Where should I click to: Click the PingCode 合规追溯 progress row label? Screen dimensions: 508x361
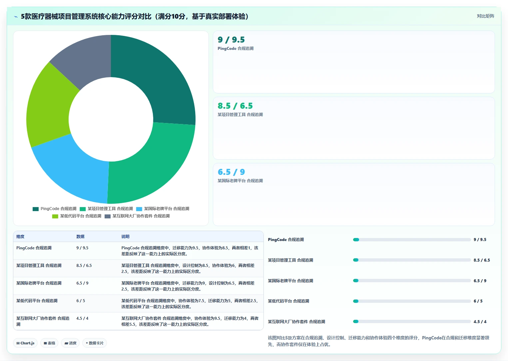click(286, 240)
